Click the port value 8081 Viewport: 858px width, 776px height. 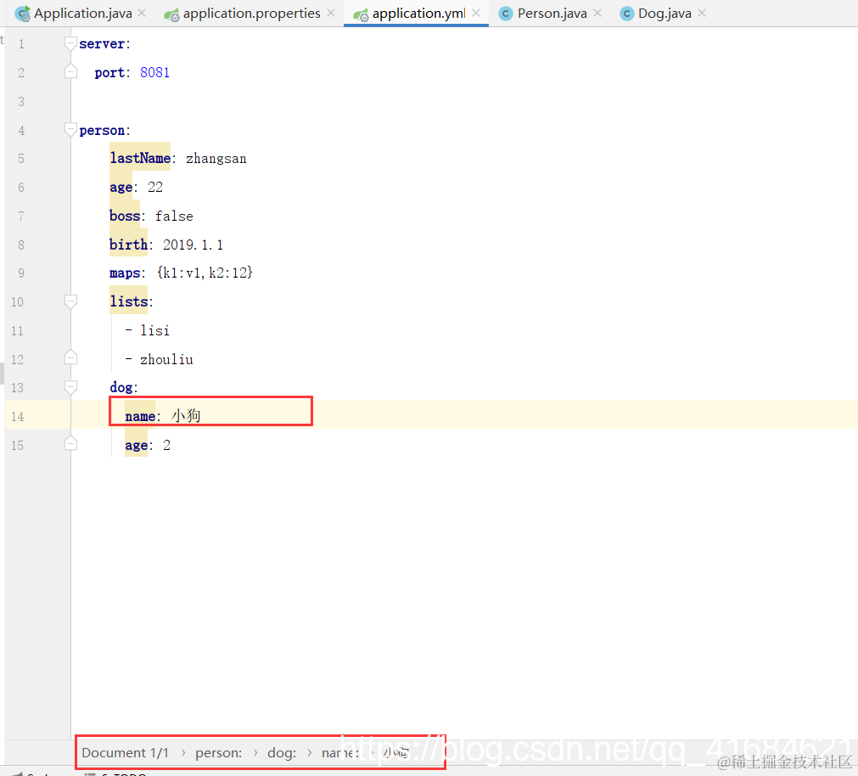pos(154,72)
